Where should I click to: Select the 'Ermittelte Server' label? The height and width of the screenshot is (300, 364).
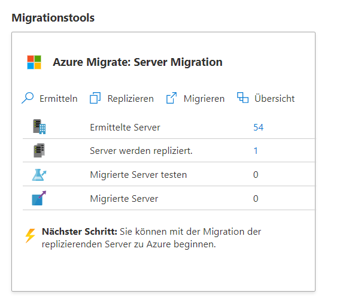click(125, 127)
